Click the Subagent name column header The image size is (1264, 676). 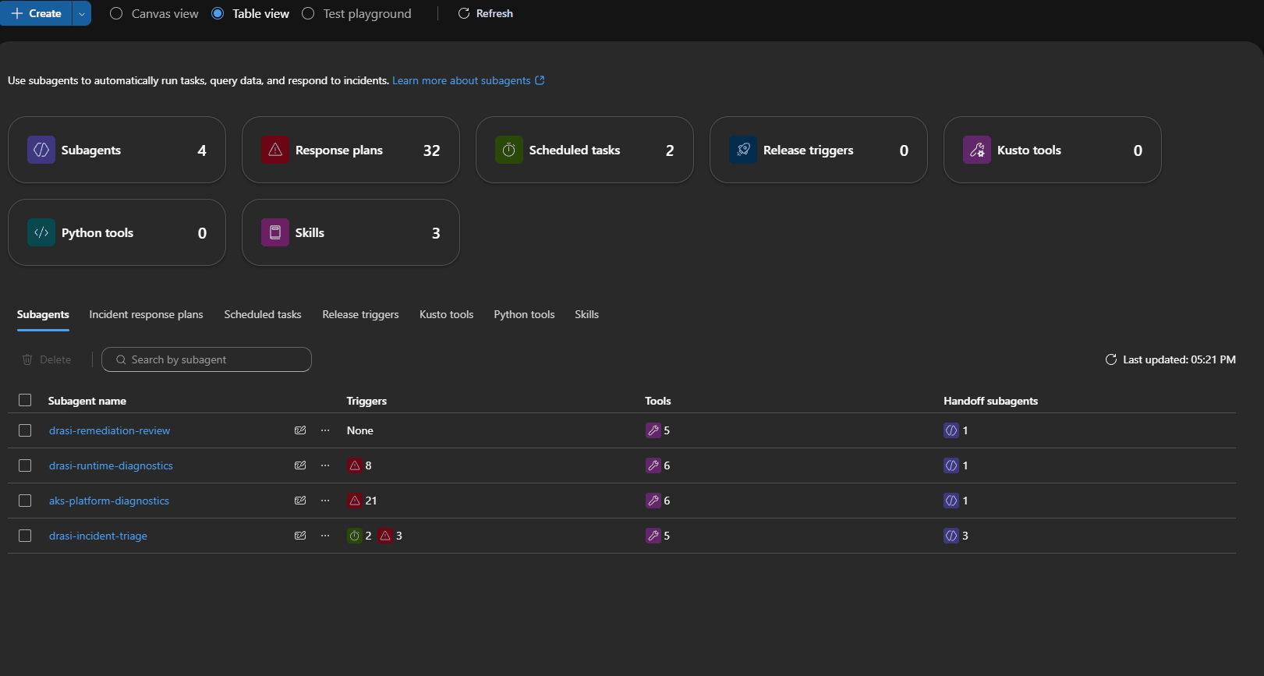(x=87, y=401)
